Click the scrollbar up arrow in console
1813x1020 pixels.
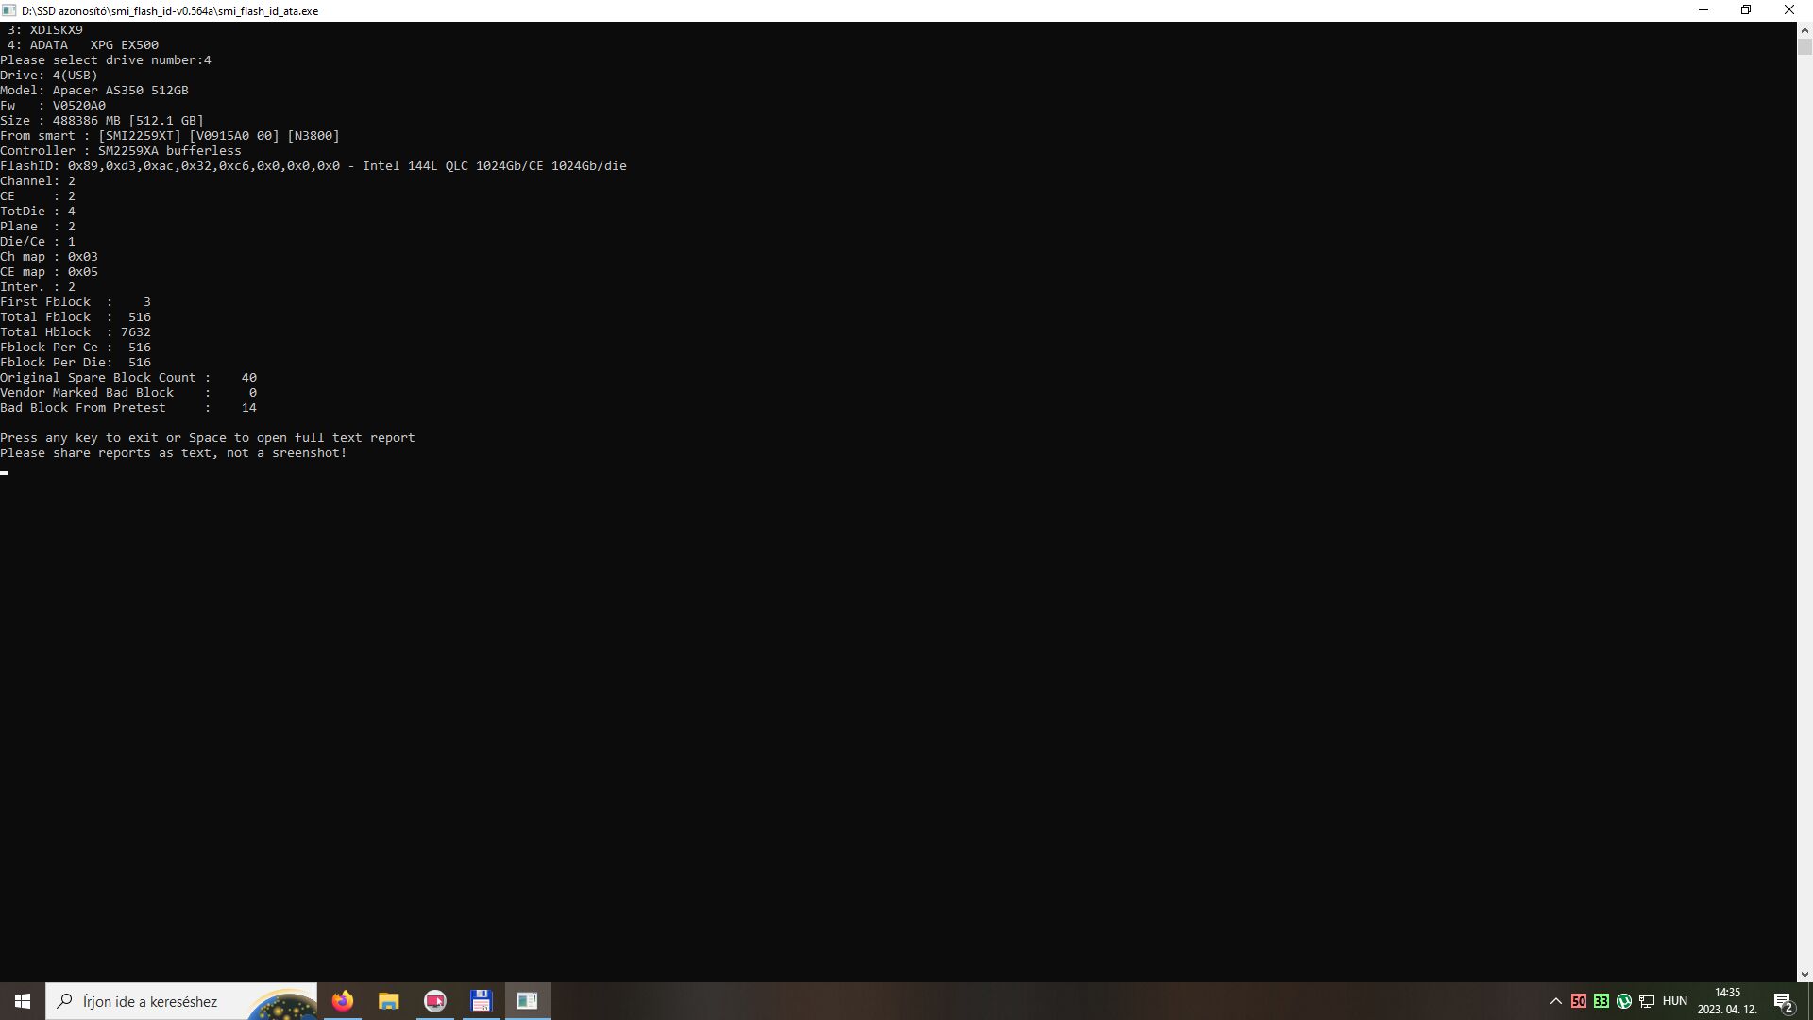pos(1805,30)
